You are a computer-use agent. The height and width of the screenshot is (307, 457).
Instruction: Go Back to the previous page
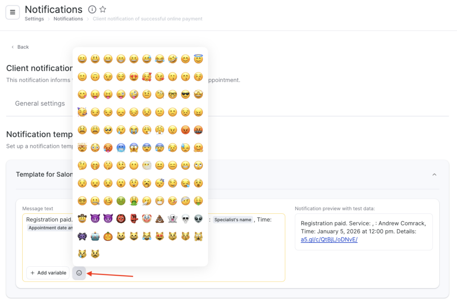20,47
